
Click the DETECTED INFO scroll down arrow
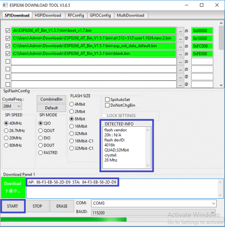coord(148,165)
